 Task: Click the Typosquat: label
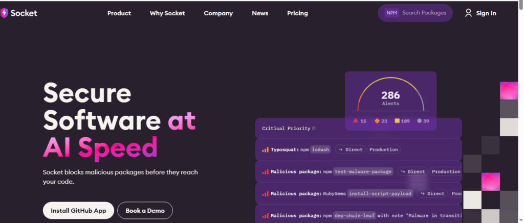click(x=285, y=150)
